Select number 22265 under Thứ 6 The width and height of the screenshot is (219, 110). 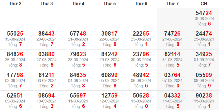pyautogui.click(x=141, y=34)
